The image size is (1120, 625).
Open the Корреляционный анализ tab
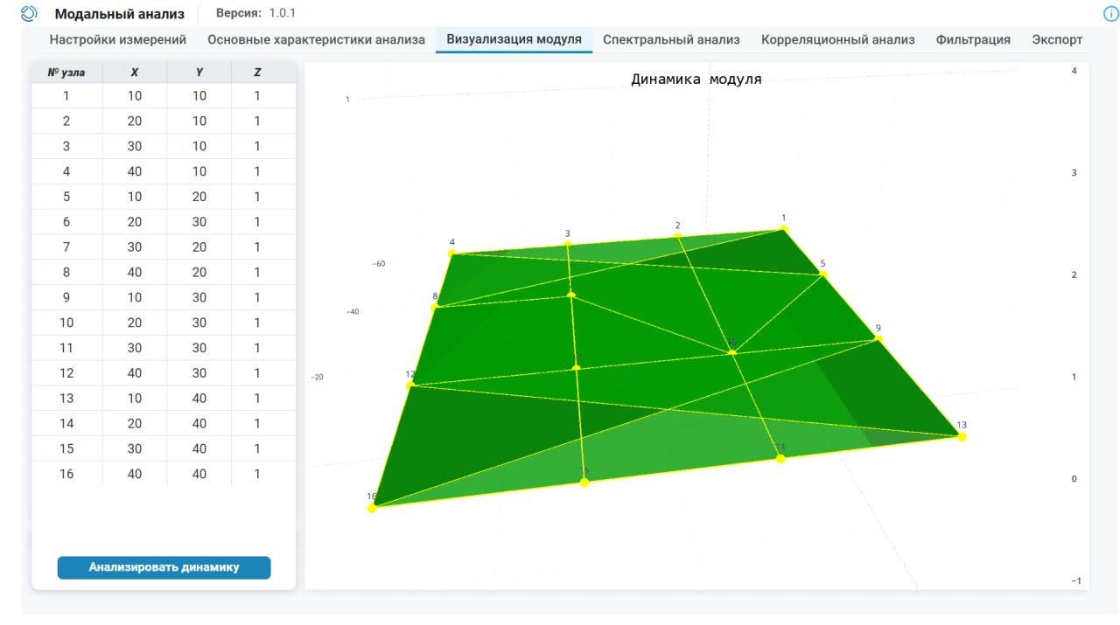pos(837,39)
